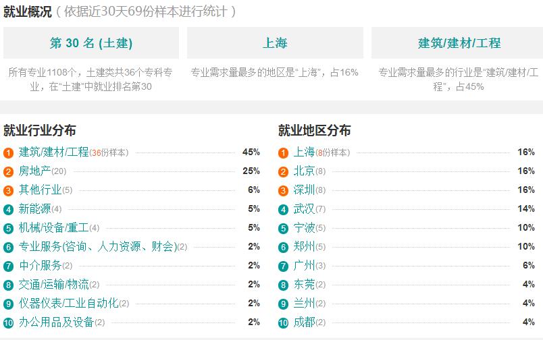Click the rank 8 badge beside 东莞
The width and height of the screenshot is (543, 340).
pos(283,285)
